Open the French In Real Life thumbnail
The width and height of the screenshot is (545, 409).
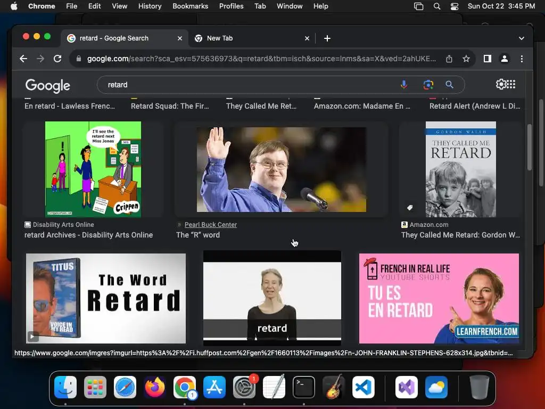click(439, 298)
